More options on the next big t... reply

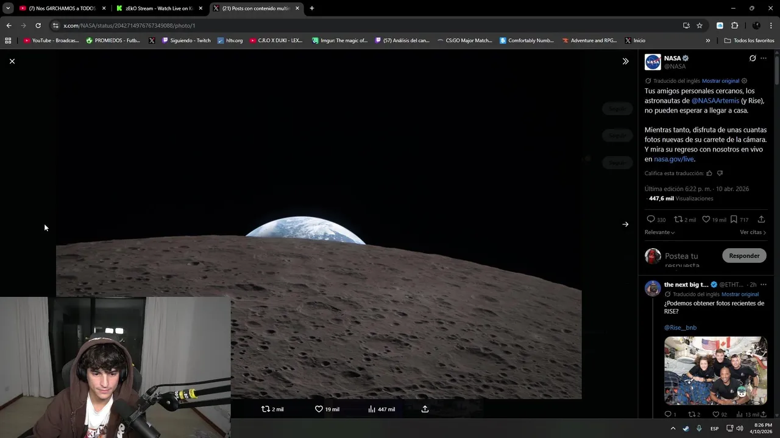point(764,285)
